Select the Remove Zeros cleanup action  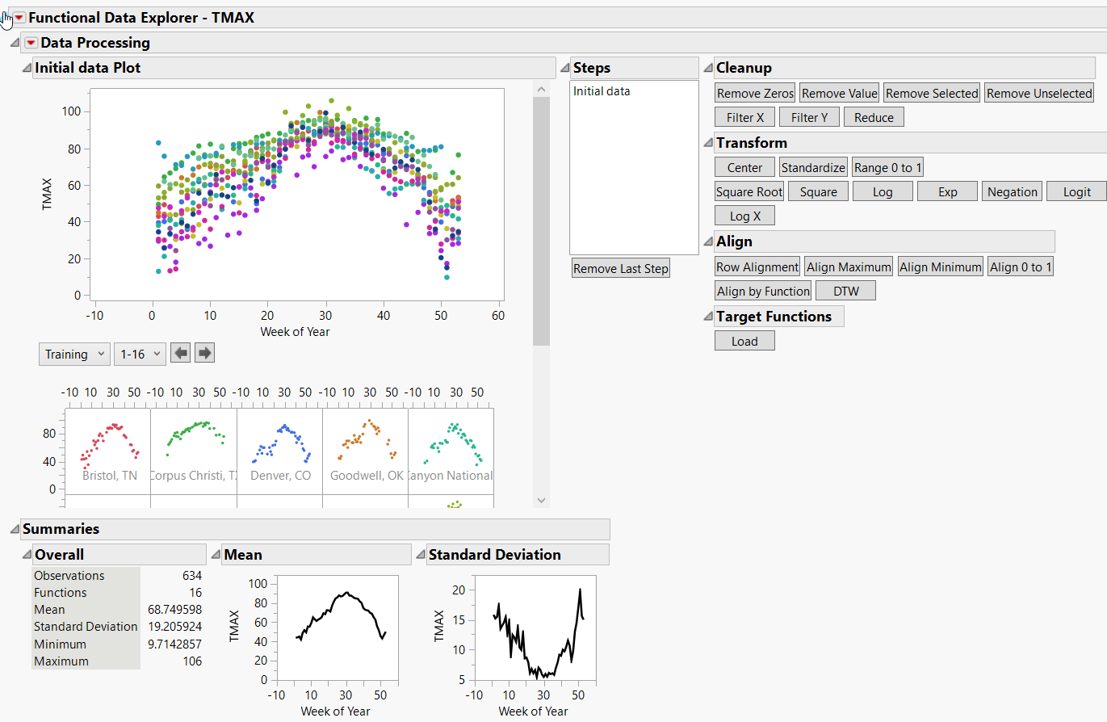[x=753, y=92]
